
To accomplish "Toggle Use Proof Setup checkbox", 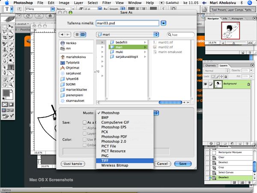I will tap(84, 139).
